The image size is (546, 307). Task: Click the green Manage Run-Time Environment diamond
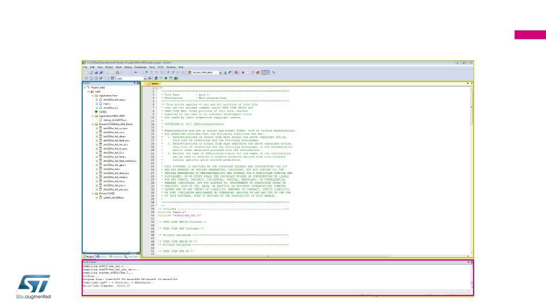(x=166, y=78)
